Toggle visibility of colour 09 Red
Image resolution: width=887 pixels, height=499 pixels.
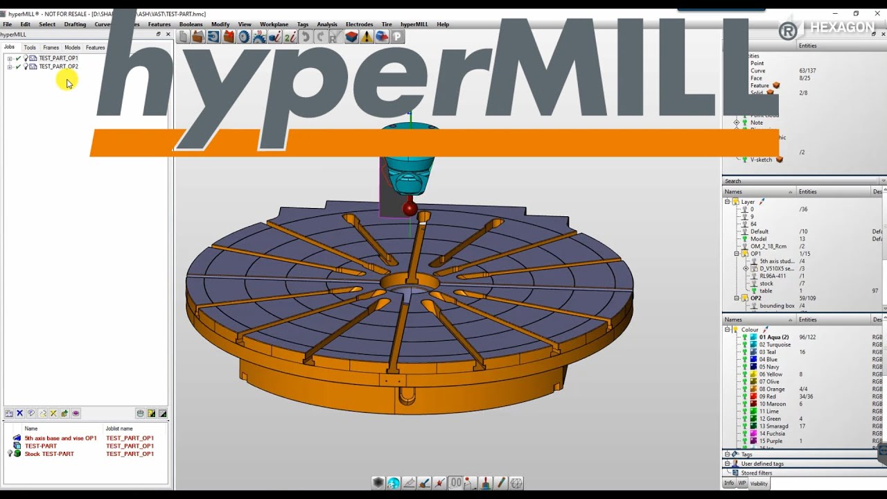point(745,396)
